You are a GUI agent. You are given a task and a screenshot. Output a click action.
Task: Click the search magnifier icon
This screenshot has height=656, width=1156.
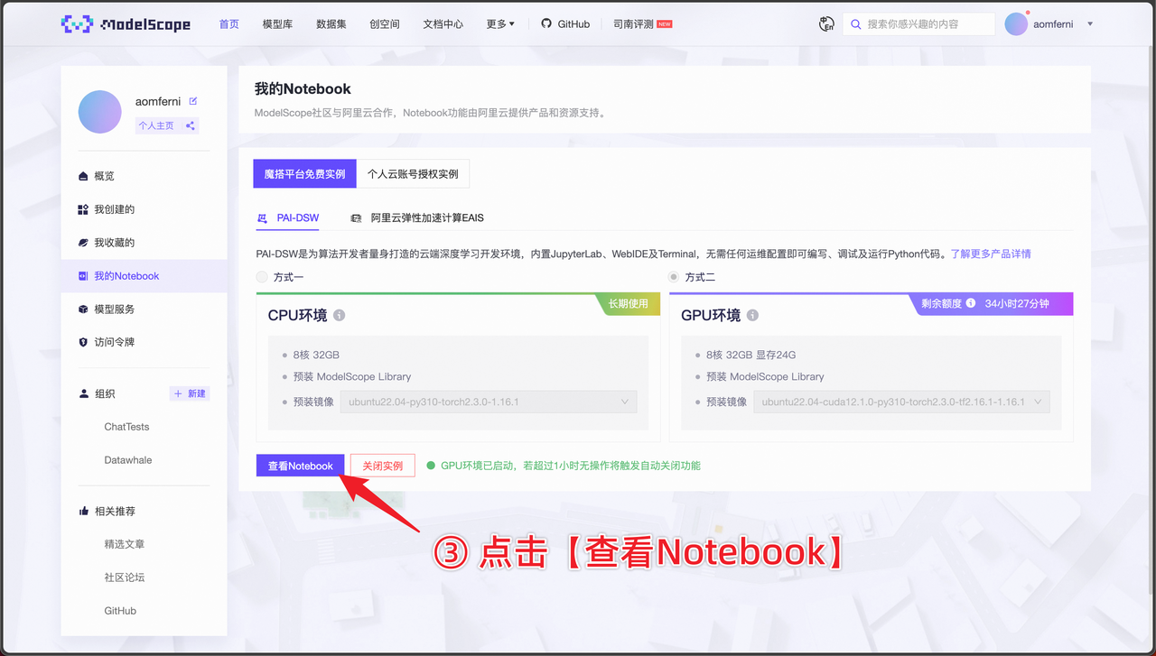click(855, 24)
